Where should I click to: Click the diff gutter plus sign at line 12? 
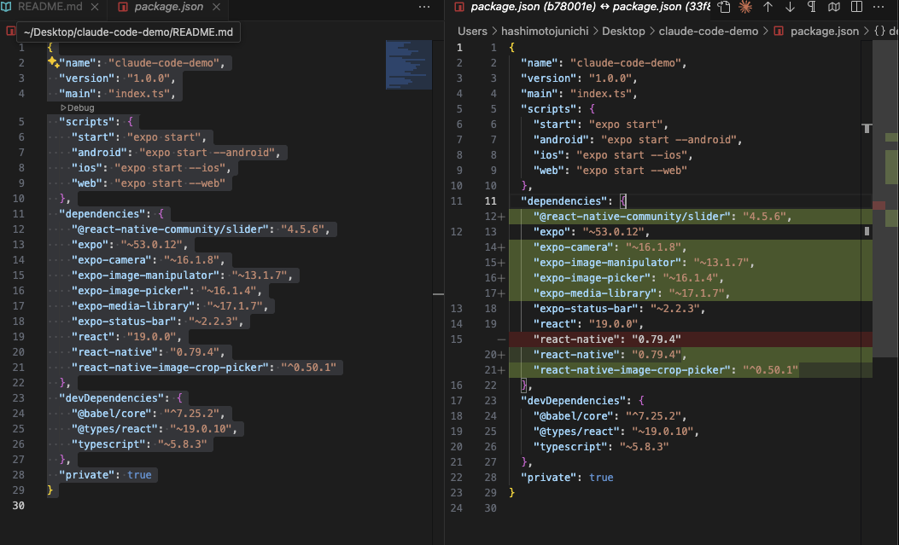[x=502, y=217]
